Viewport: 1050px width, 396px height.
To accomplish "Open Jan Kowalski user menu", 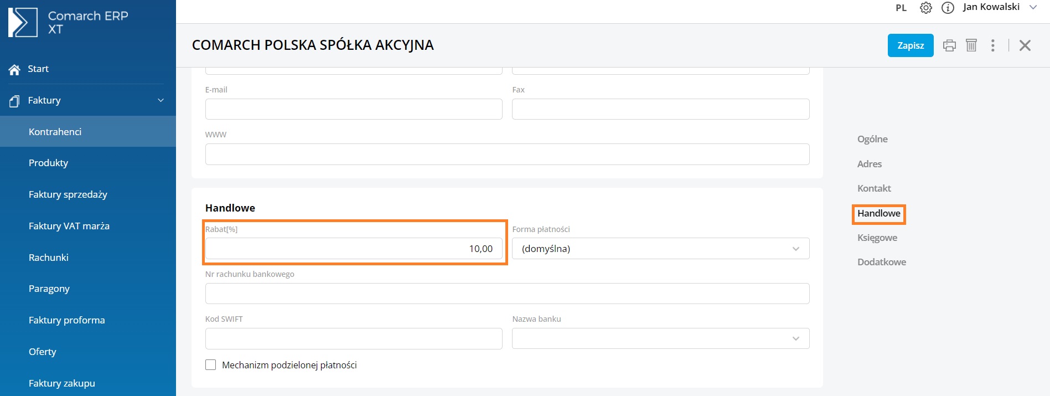I will click(991, 7).
